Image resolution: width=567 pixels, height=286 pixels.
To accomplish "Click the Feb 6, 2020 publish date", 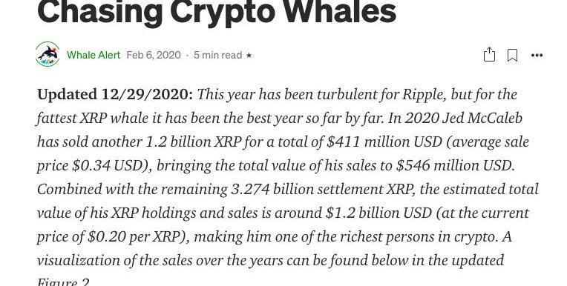I will [154, 55].
